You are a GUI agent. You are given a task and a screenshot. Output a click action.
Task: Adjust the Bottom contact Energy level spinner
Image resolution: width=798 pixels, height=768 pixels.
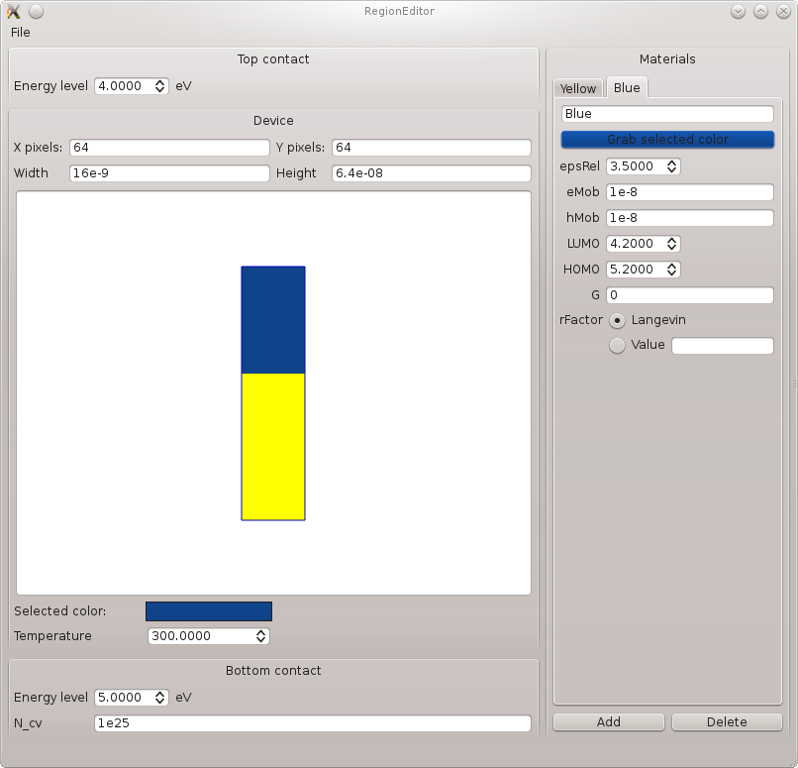[x=160, y=698]
